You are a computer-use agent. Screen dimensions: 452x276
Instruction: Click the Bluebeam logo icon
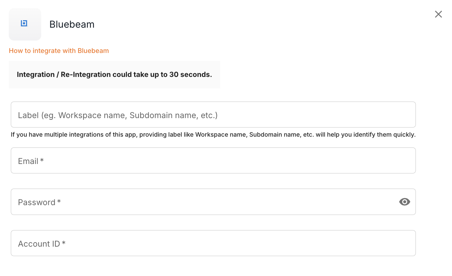[24, 23]
